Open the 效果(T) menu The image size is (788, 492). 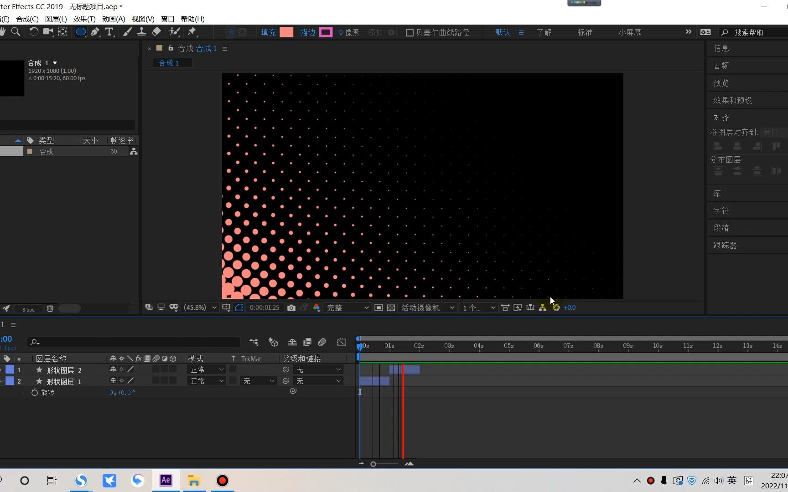click(84, 19)
